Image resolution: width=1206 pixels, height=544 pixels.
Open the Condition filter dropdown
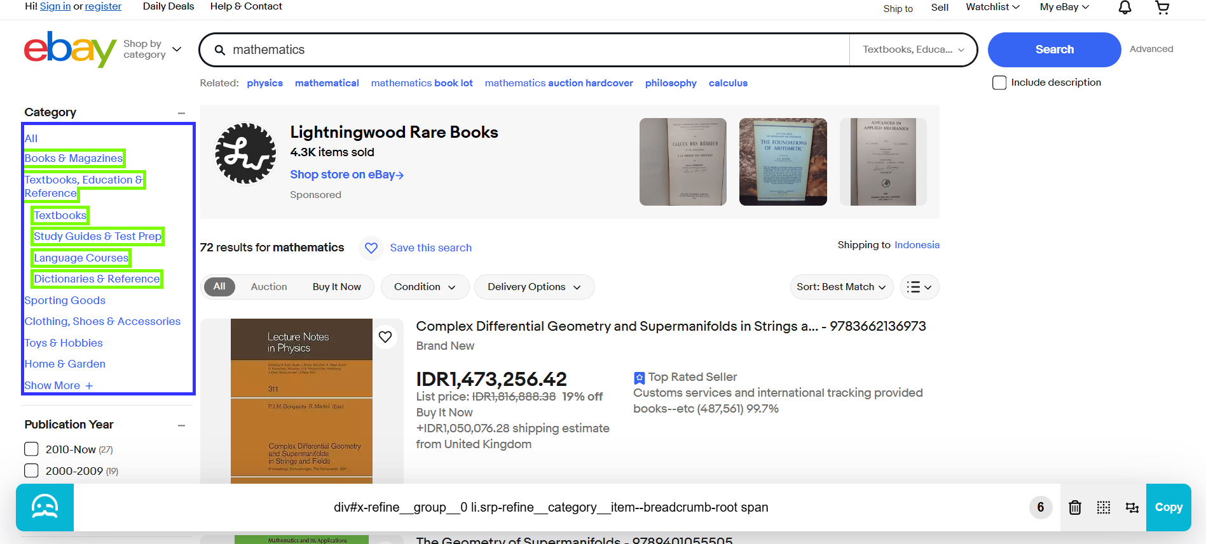click(x=425, y=287)
